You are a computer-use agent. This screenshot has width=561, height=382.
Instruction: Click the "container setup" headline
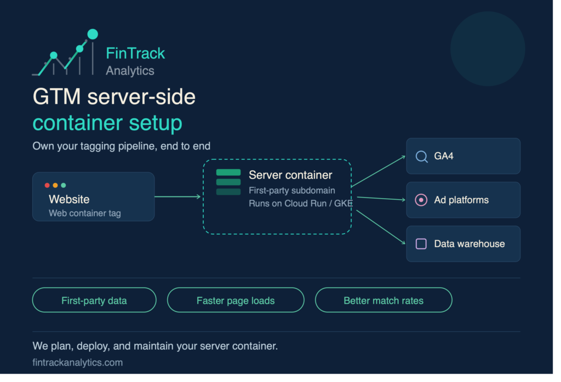(107, 123)
